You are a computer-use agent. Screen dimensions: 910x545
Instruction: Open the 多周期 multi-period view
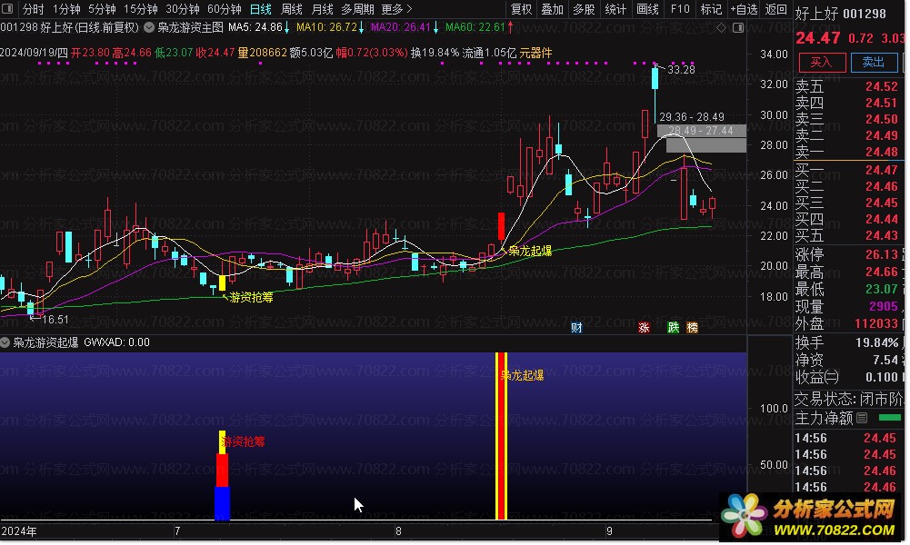click(x=357, y=9)
